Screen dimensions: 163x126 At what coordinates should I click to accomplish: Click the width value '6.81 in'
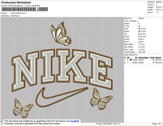[x=159, y=10]
